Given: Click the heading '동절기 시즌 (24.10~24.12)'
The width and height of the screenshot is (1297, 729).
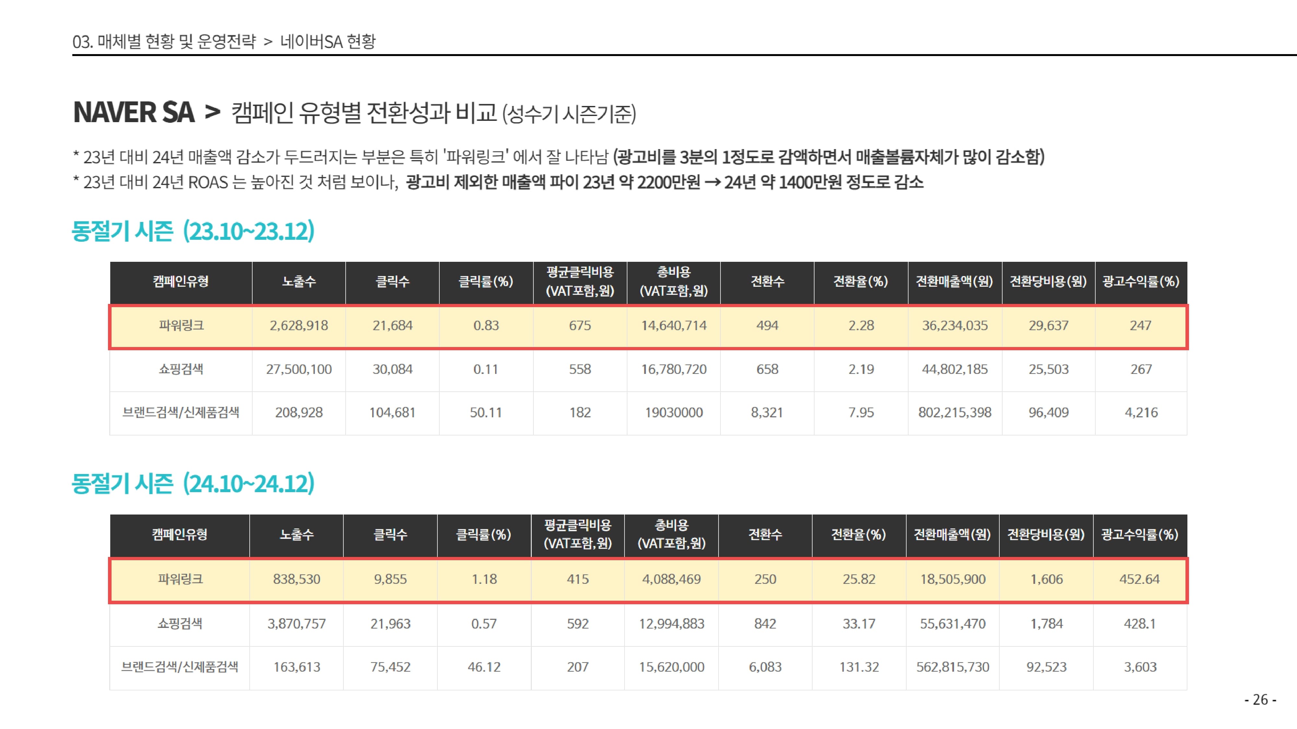Looking at the screenshot, I should [x=193, y=483].
